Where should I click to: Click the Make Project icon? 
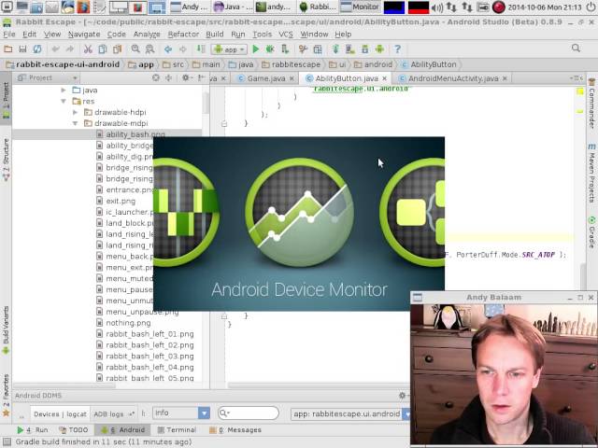(x=201, y=49)
